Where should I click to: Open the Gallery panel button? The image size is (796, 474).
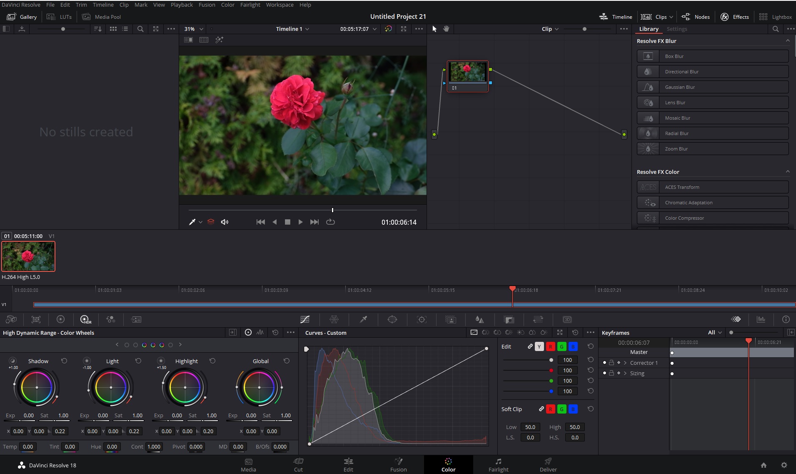[x=22, y=17]
